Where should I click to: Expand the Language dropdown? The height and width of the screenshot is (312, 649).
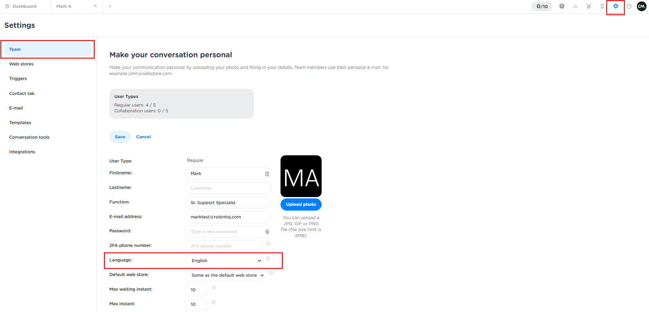point(224,261)
